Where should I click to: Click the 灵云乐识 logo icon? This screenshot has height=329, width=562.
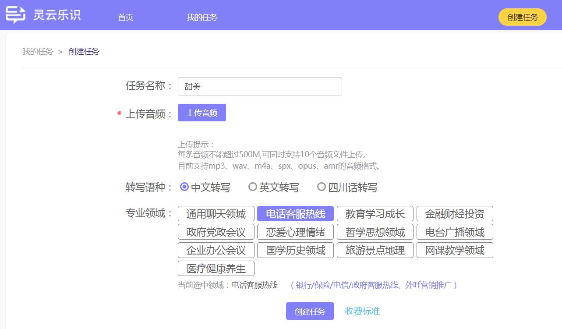15,15
